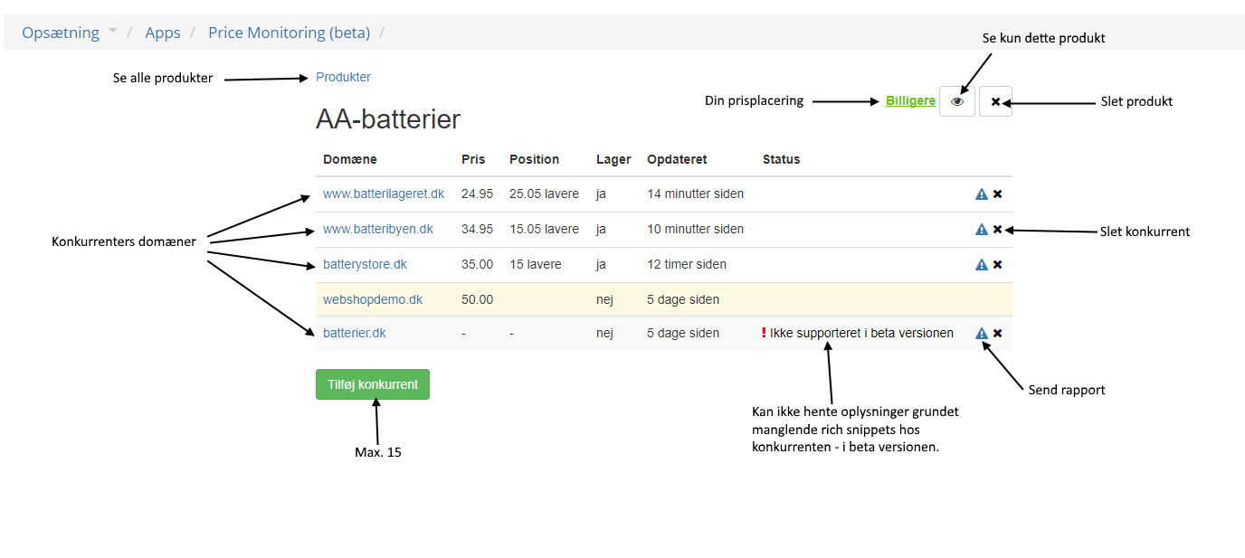1245x558 pixels.
Task: Send report for batterier.dk row
Action: 982,334
